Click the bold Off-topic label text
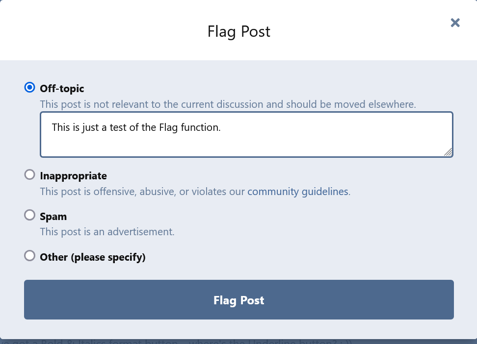The height and width of the screenshot is (344, 477). [62, 88]
